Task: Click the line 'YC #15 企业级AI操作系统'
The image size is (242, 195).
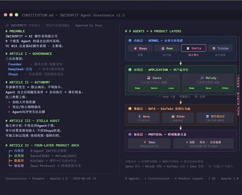Action: click(34, 46)
